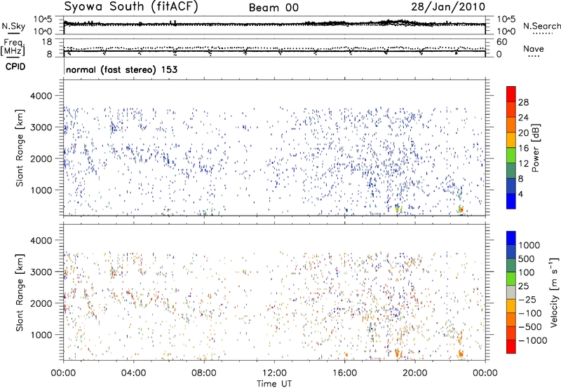Click the 'Syowa South (fitACF)' plot title
Screen dimensions: 561x388
[131, 7]
